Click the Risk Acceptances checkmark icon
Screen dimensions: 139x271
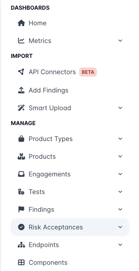pos(21,227)
